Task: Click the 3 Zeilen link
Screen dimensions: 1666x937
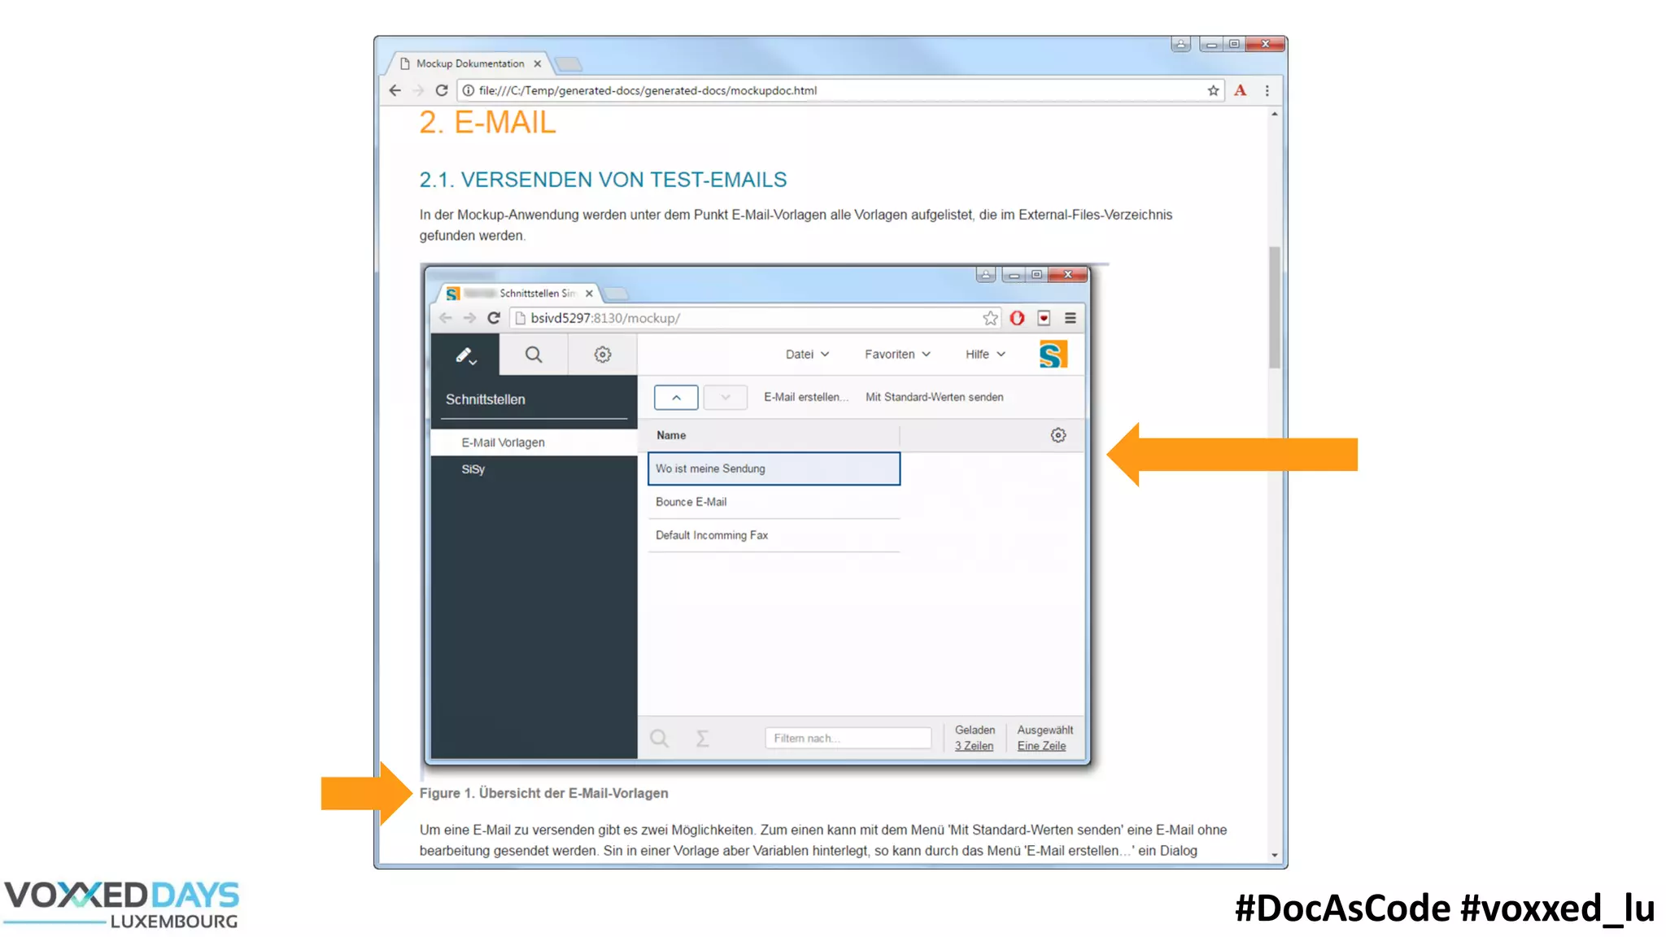Action: tap(974, 746)
